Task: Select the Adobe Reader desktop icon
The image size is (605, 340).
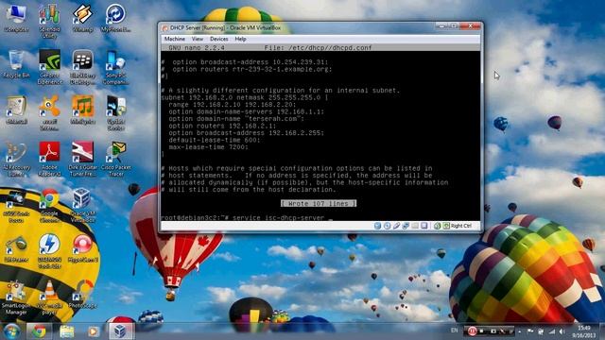Action: coord(49,159)
